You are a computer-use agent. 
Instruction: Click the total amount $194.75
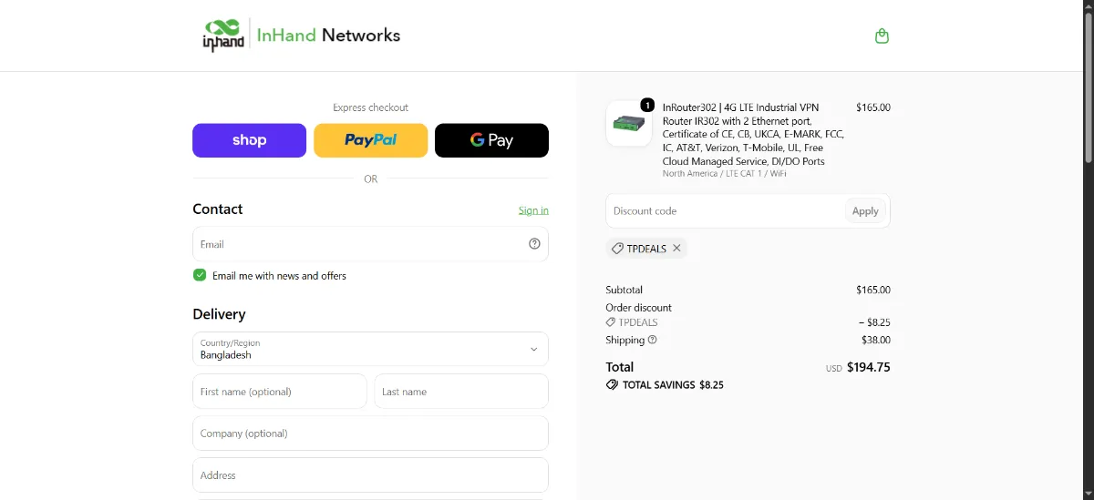[869, 368]
